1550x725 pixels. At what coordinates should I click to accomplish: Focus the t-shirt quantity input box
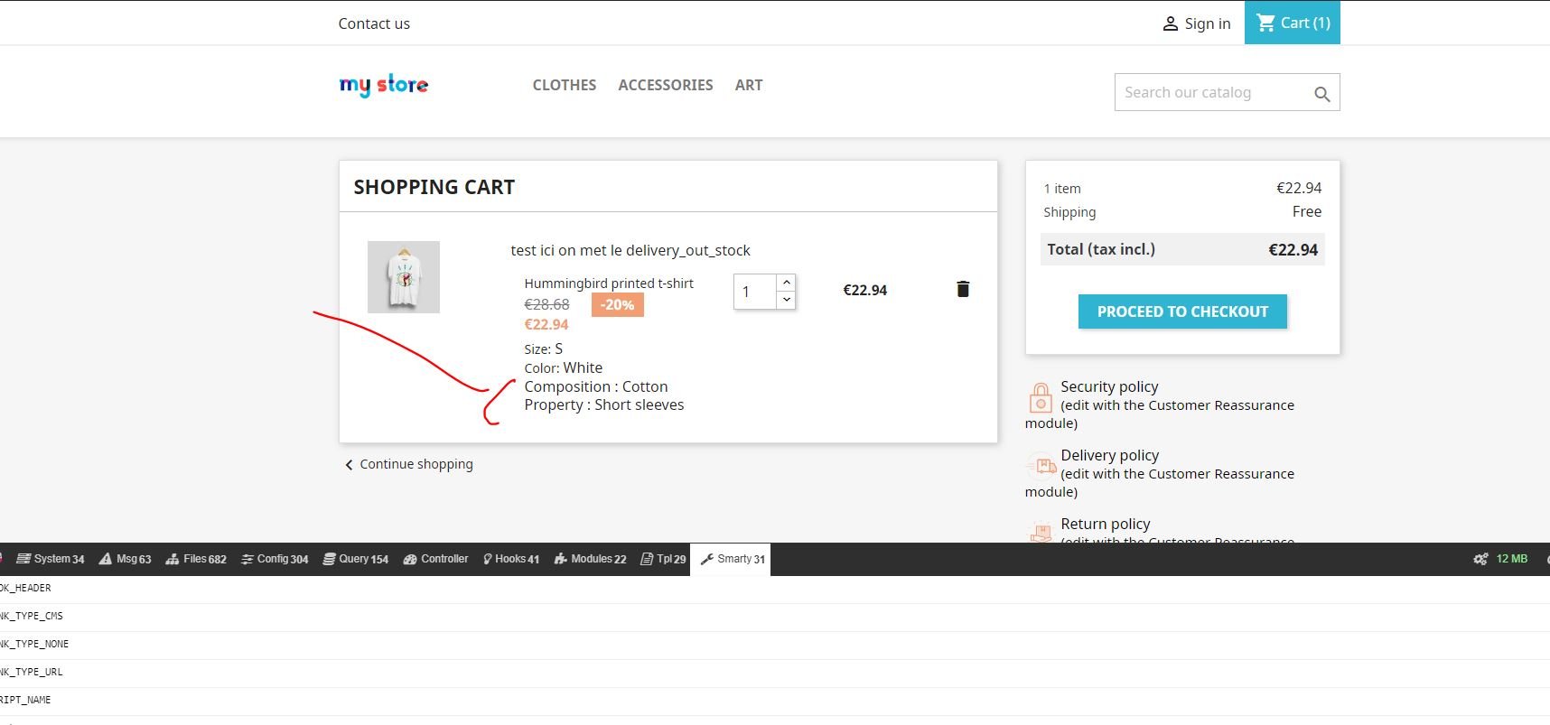point(755,292)
